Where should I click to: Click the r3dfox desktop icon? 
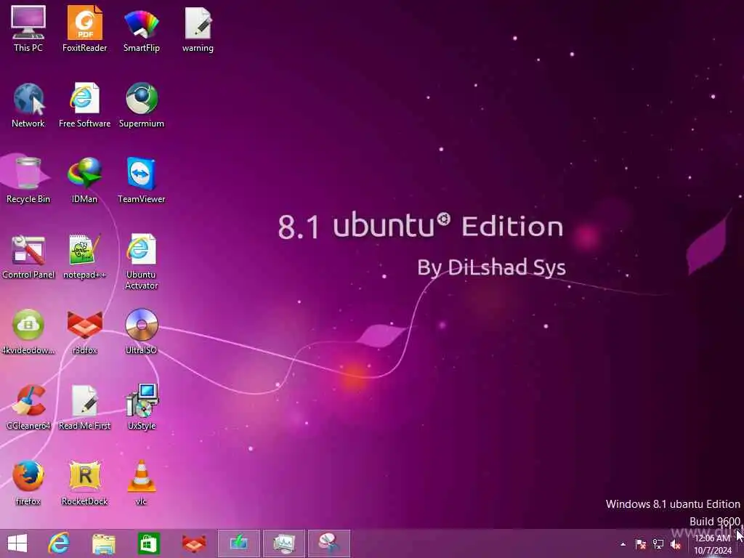coord(84,331)
